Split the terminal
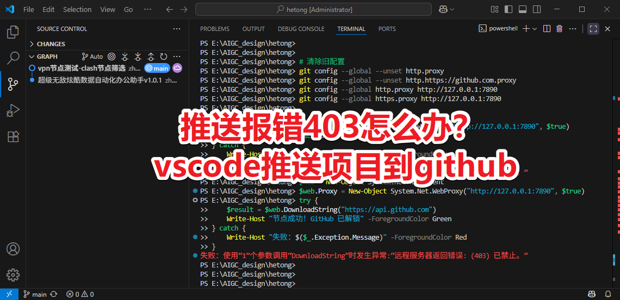 (547, 28)
